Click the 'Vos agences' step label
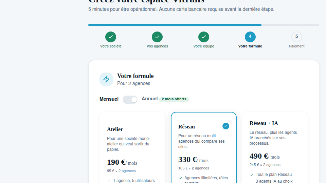The image size is (326, 183). tap(157, 46)
